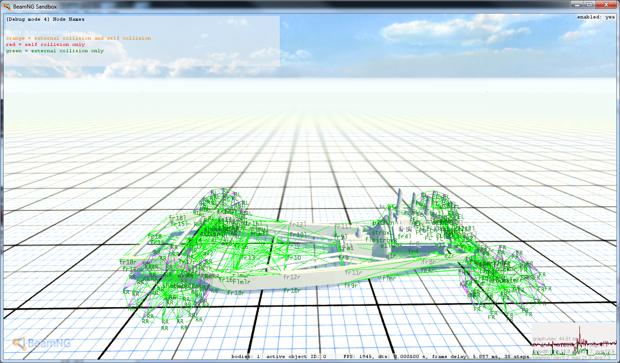Screen dimensions: 620x363
Task: Select node label 'e2r'
Action: [449, 255]
